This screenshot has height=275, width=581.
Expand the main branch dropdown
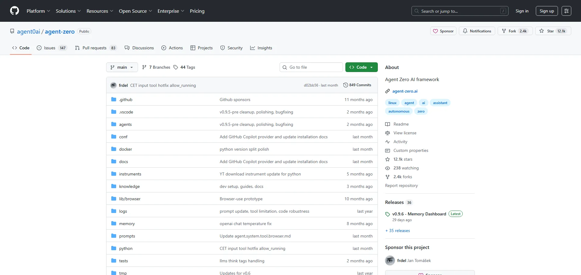click(x=122, y=67)
